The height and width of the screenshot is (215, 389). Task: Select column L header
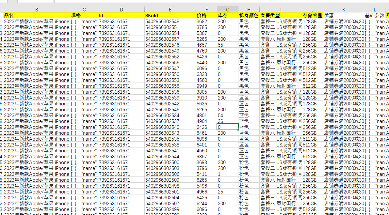pos(375,10)
